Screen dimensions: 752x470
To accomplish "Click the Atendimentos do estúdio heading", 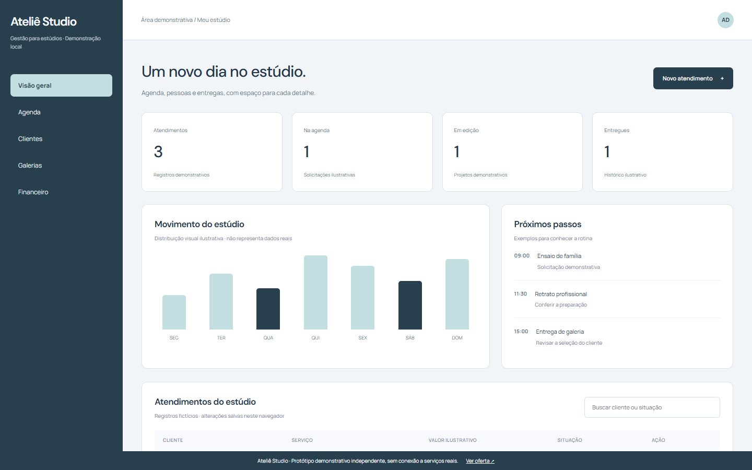I will click(205, 402).
